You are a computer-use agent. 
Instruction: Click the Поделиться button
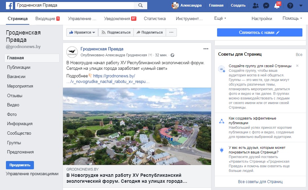pyautogui.click(x=150, y=32)
